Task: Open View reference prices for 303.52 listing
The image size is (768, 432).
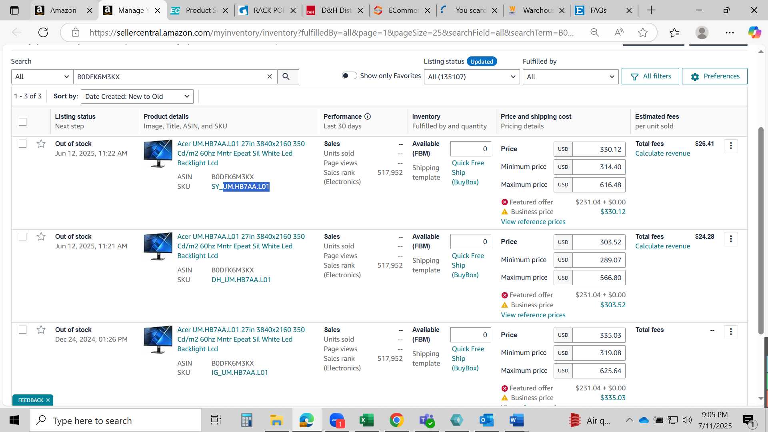Action: [x=533, y=315]
